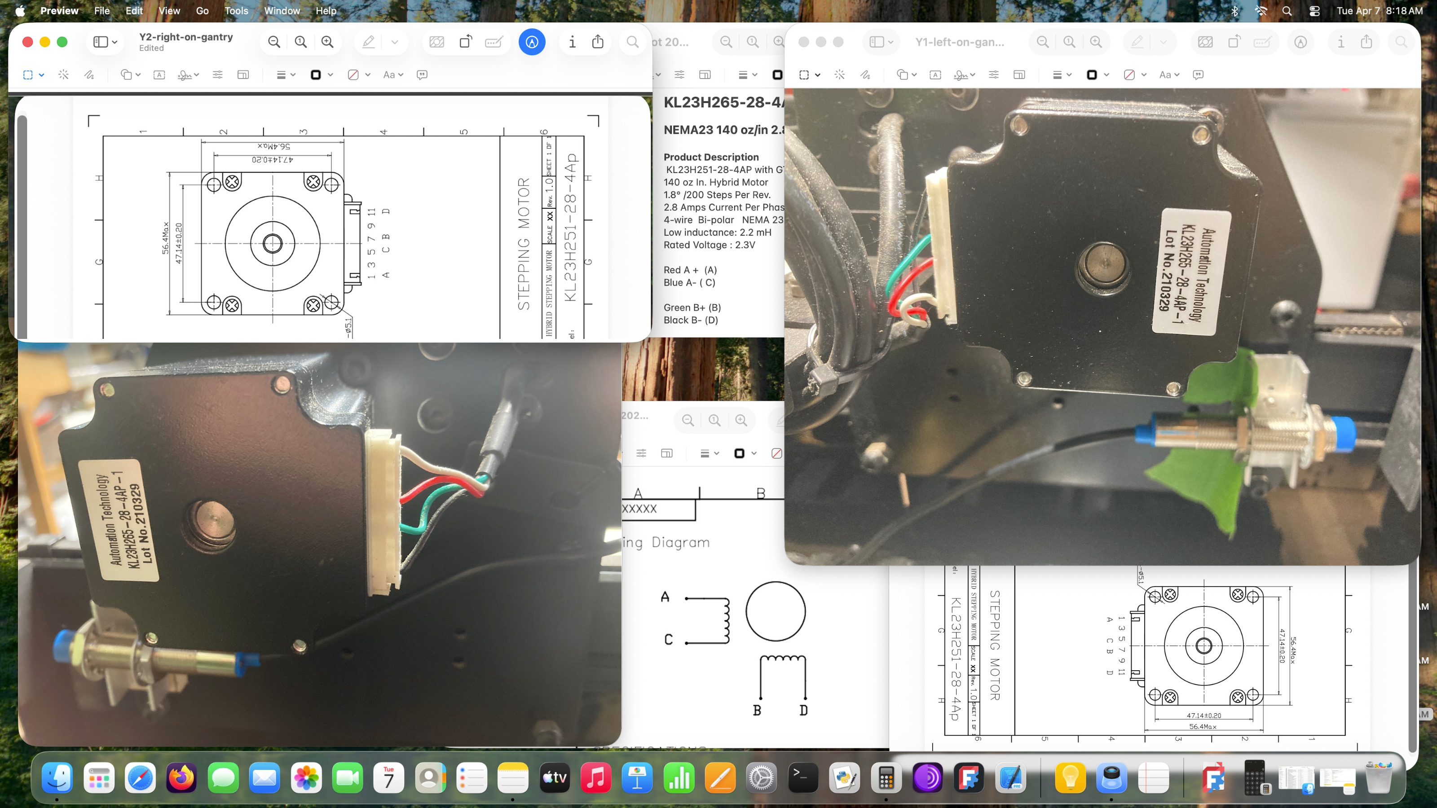Toggle the Markup toolbar in Y1-left-on-gantry
1437x808 pixels.
coord(1300,42)
